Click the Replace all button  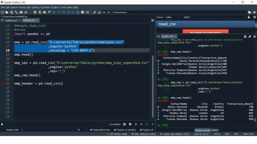(147, 130)
